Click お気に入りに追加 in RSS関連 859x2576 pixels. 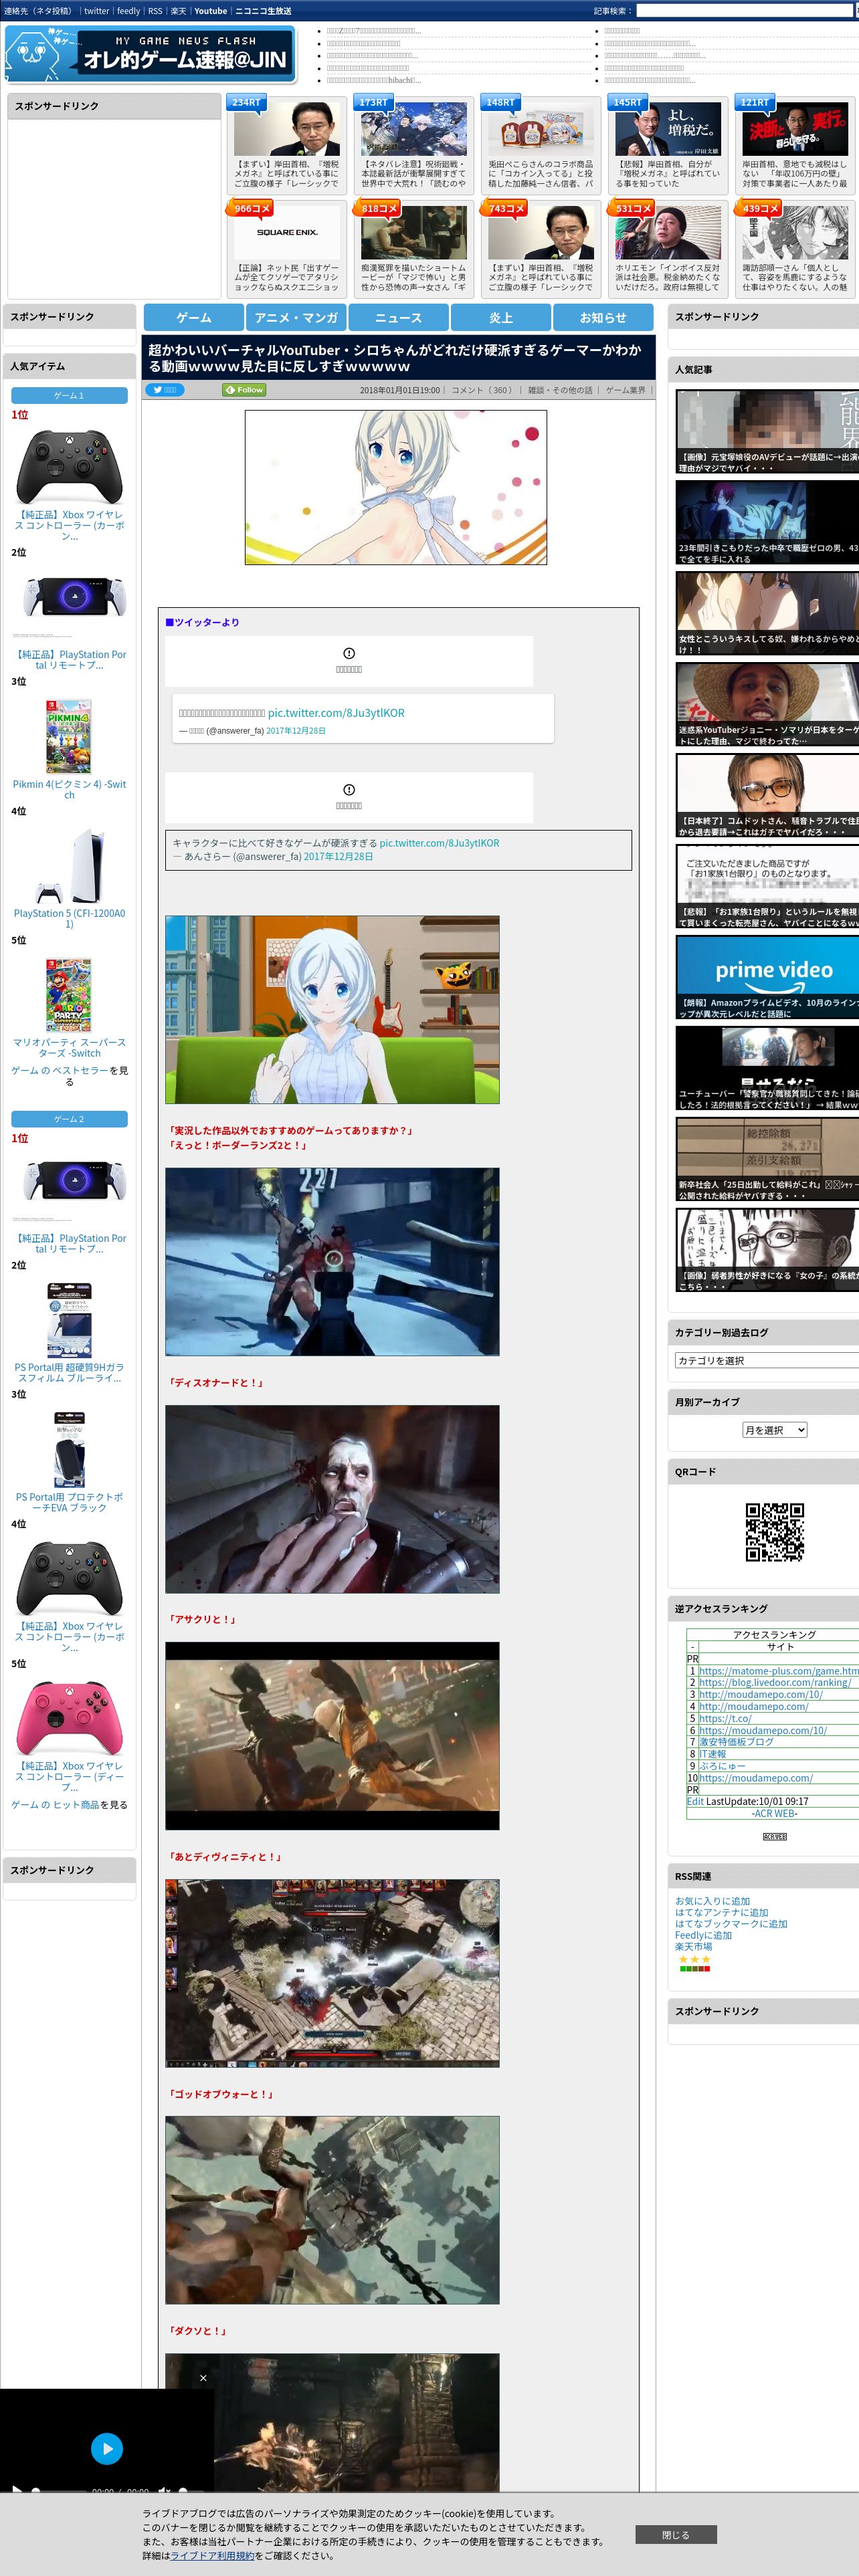coord(712,1901)
